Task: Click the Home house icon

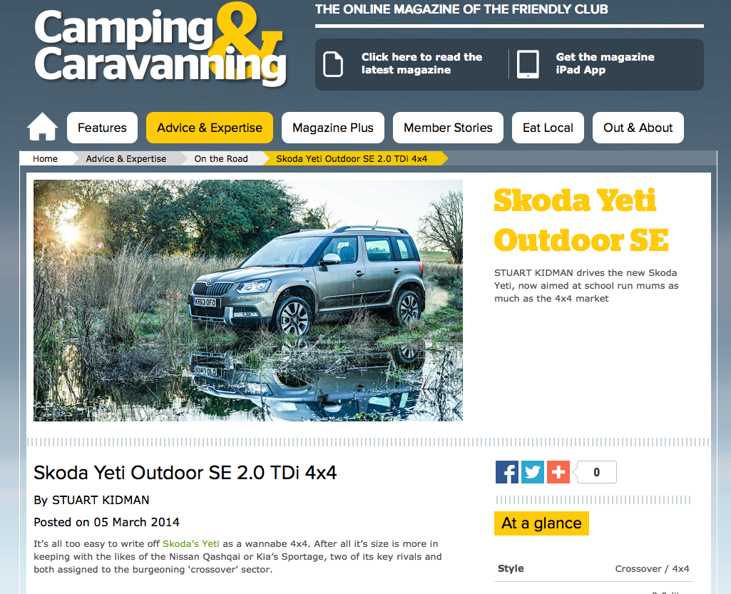Action: 42,126
